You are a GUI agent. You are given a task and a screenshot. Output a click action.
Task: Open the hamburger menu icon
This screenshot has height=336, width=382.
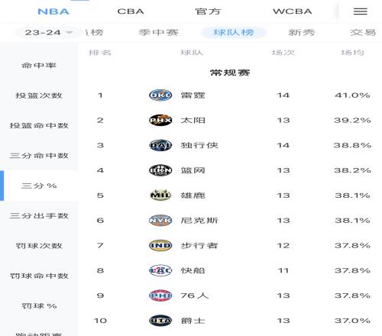[x=360, y=11]
